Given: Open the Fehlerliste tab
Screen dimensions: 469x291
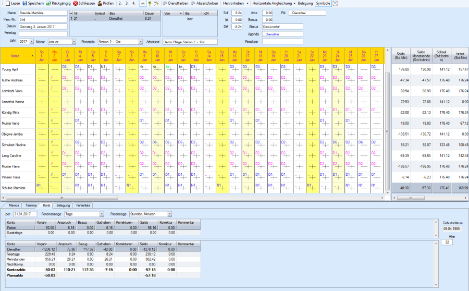Looking at the screenshot, I should pyautogui.click(x=83, y=205).
